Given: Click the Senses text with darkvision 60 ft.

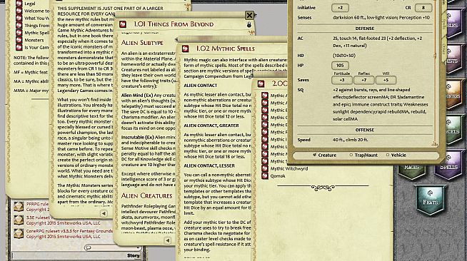Looking at the screenshot, I should click(x=381, y=18).
